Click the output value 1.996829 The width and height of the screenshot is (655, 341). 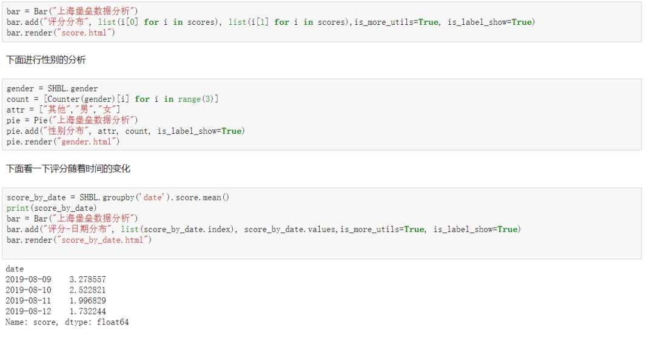pos(88,300)
